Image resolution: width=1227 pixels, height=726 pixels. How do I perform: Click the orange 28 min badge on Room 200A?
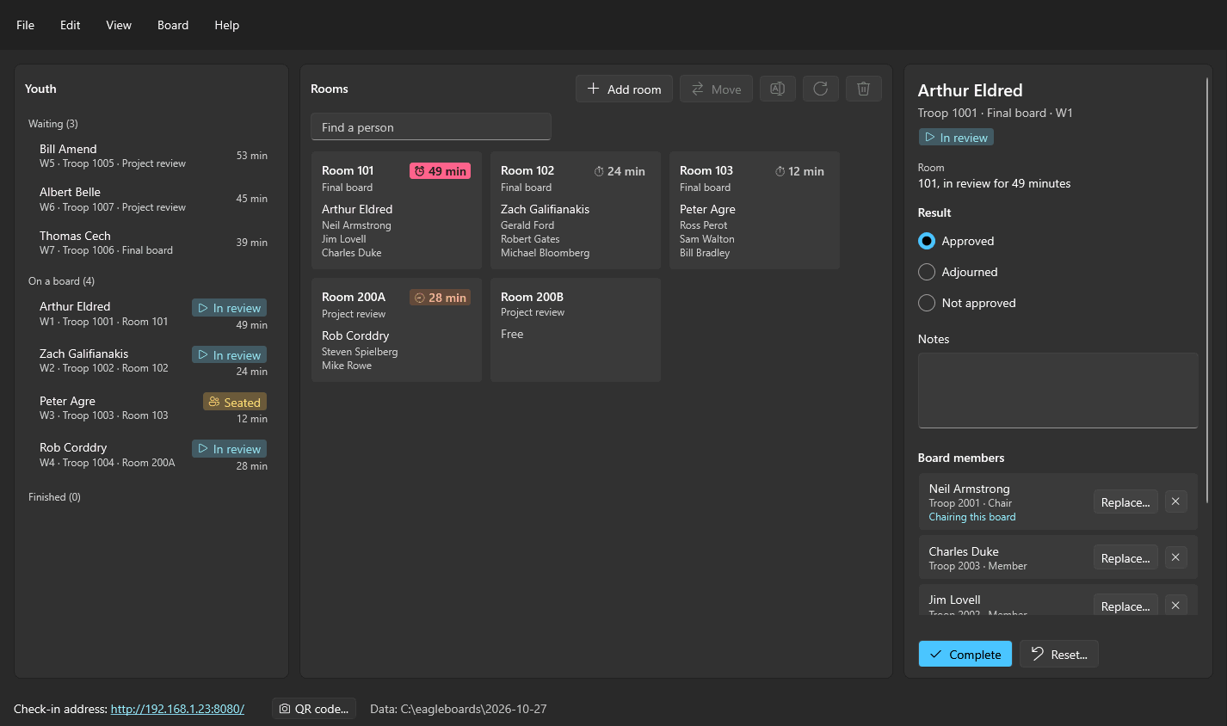(x=440, y=298)
